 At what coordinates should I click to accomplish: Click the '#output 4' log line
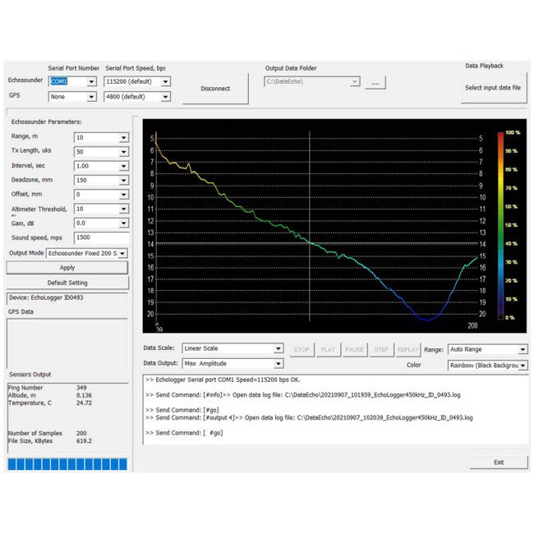[x=309, y=418]
